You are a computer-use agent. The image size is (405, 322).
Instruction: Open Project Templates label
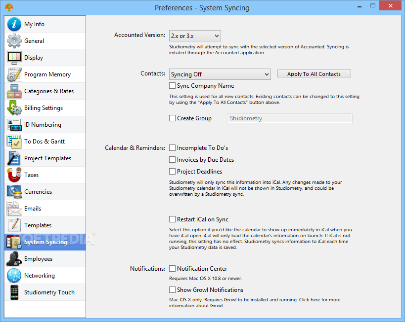tap(48, 158)
